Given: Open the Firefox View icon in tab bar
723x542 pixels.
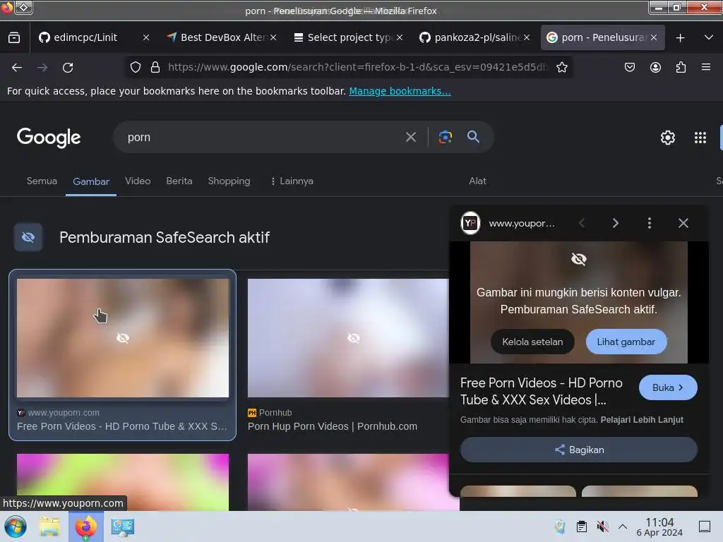Looking at the screenshot, I should tap(14, 37).
